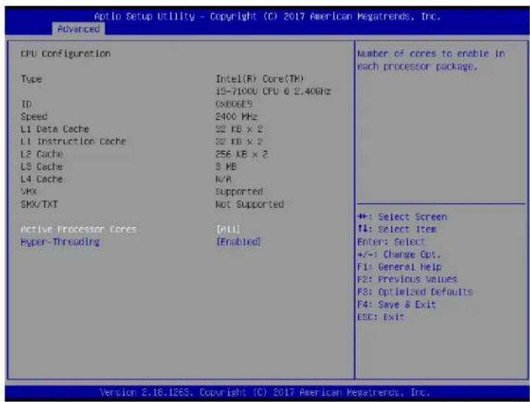The height and width of the screenshot is (402, 530).
Task: Click the L1 Data Cache 32 KB x 2 value
Action: tap(239, 129)
